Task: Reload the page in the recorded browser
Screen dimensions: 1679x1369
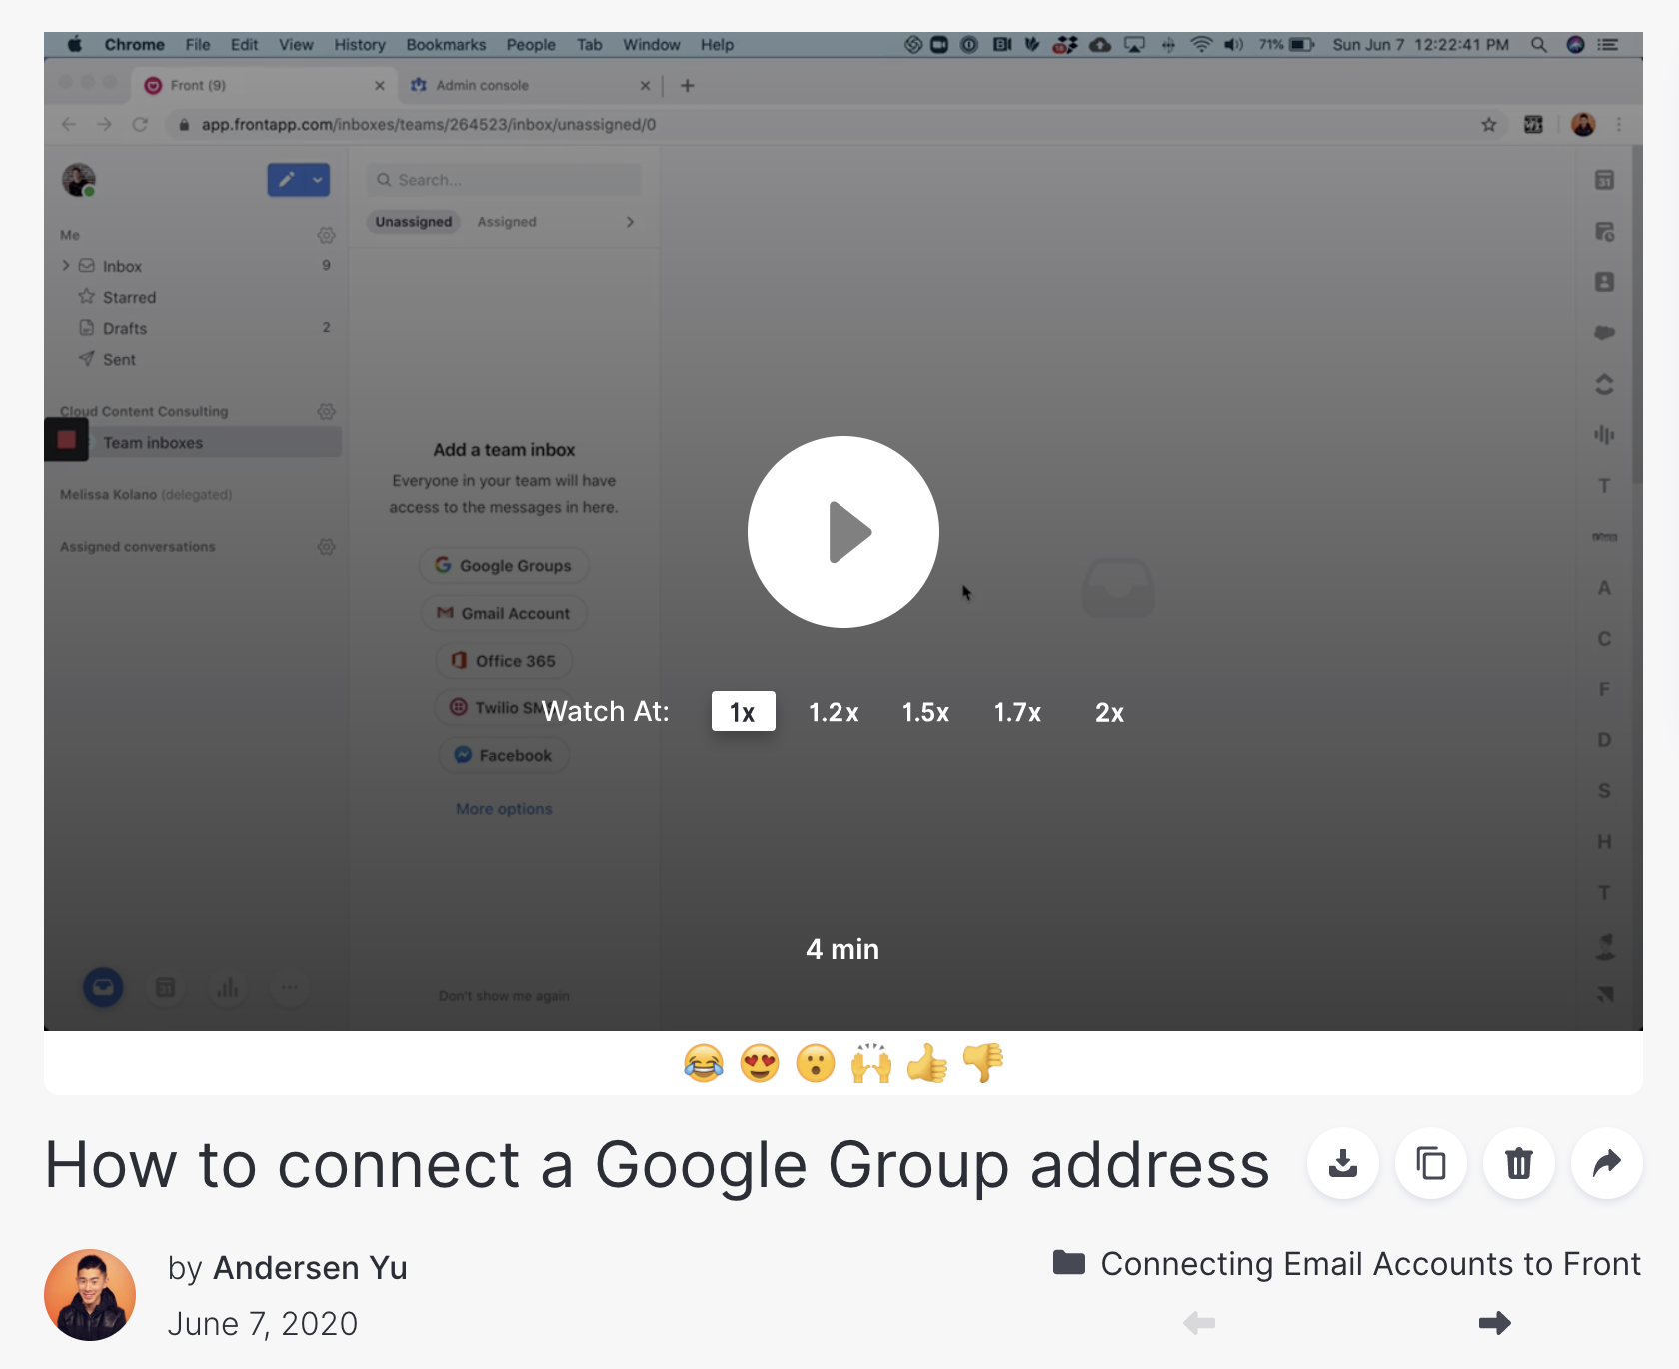Action: 140,125
